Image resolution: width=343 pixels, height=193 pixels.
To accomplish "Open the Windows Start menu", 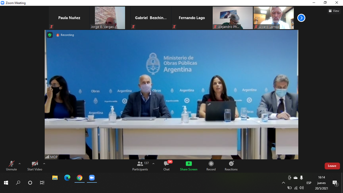I will (x=6, y=183).
